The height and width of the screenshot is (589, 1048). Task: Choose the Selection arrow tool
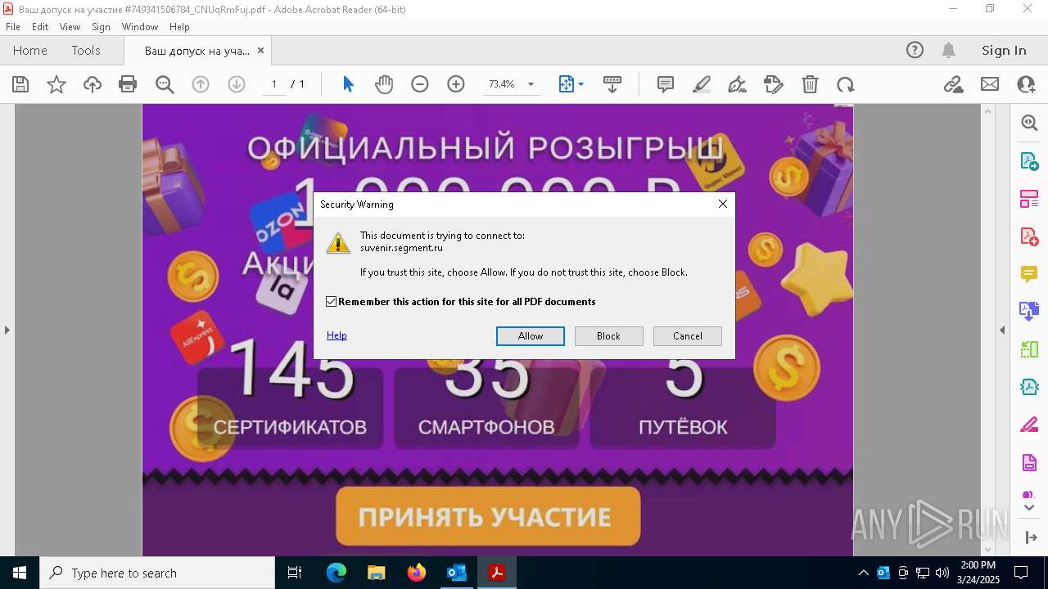pyautogui.click(x=348, y=84)
